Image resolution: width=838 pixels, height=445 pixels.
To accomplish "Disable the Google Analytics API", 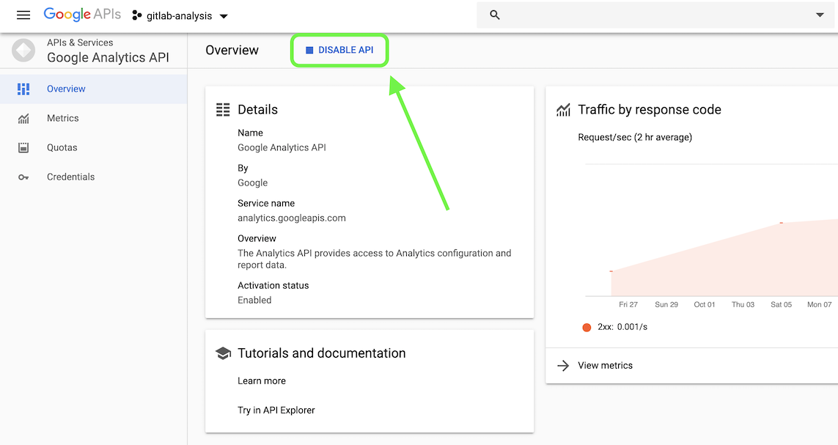I will pyautogui.click(x=339, y=50).
